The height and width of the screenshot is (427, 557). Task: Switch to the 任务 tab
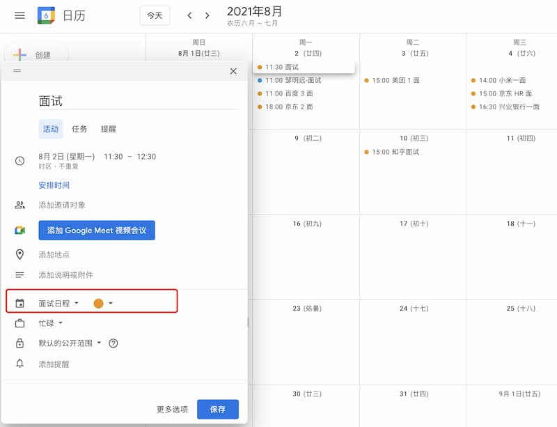pos(79,129)
